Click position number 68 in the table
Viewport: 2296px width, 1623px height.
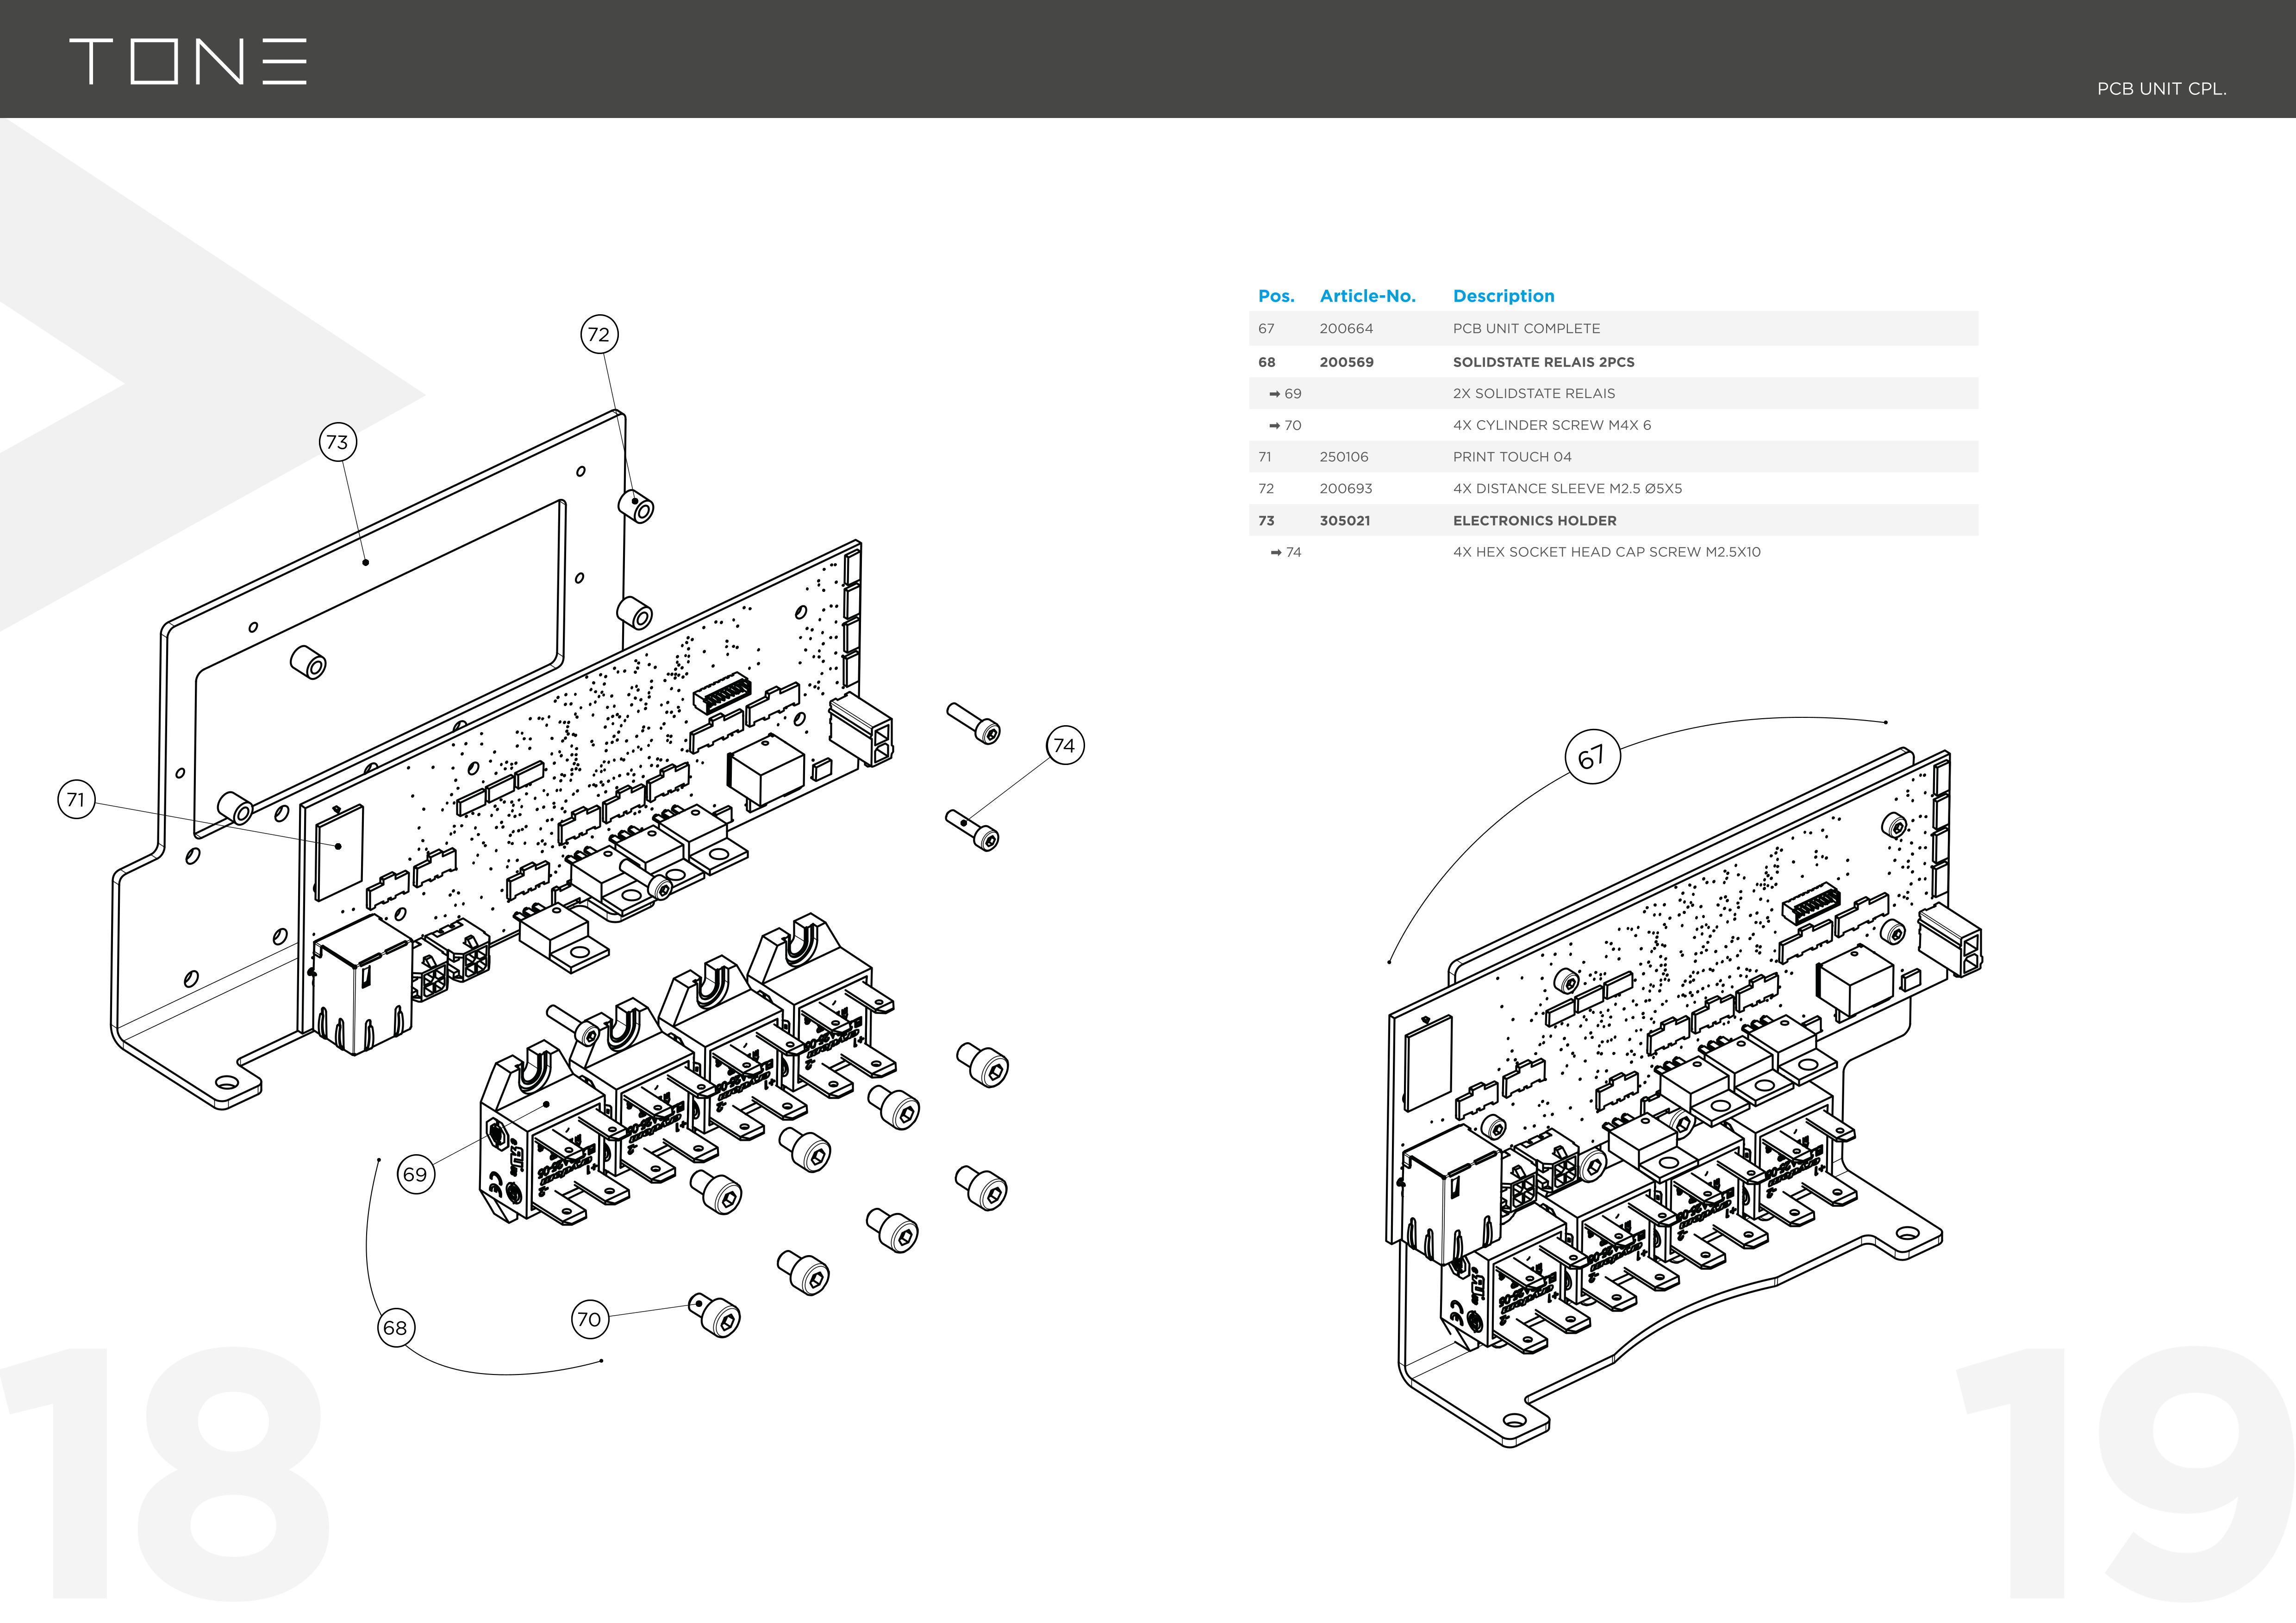pyautogui.click(x=1267, y=362)
